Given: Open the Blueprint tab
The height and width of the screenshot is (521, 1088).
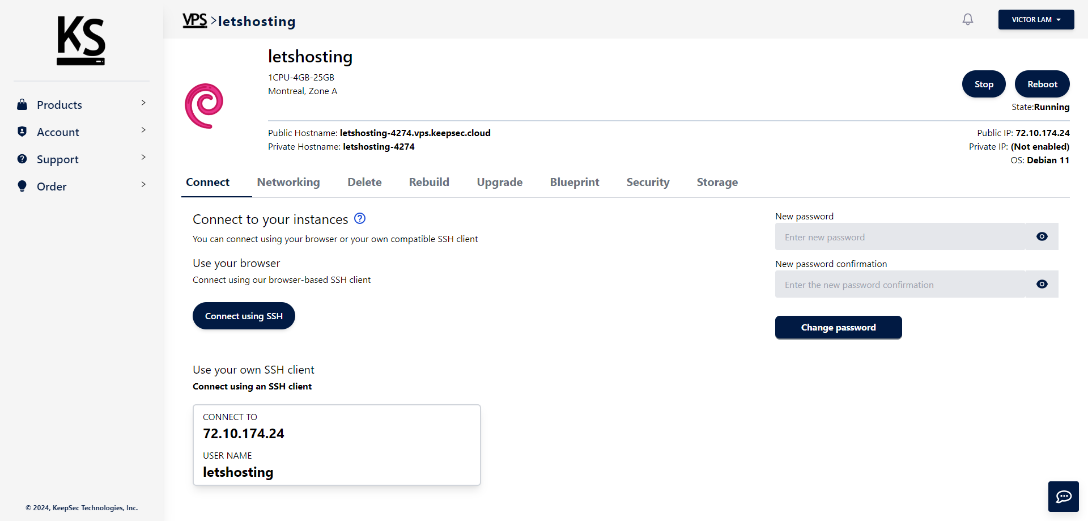Looking at the screenshot, I should [575, 182].
